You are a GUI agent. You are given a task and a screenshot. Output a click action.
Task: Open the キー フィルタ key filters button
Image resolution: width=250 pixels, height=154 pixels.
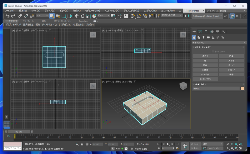(215, 148)
